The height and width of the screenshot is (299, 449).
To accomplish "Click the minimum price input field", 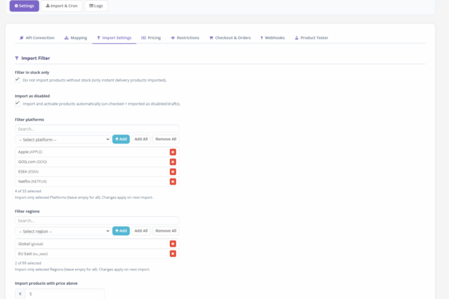I will coord(64,294).
